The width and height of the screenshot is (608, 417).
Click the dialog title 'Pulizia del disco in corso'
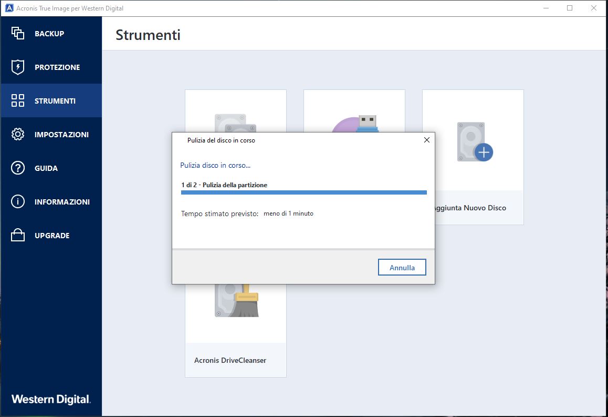221,140
